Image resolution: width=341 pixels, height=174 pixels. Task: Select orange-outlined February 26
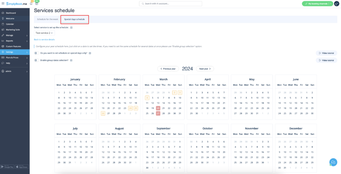(x=103, y=113)
